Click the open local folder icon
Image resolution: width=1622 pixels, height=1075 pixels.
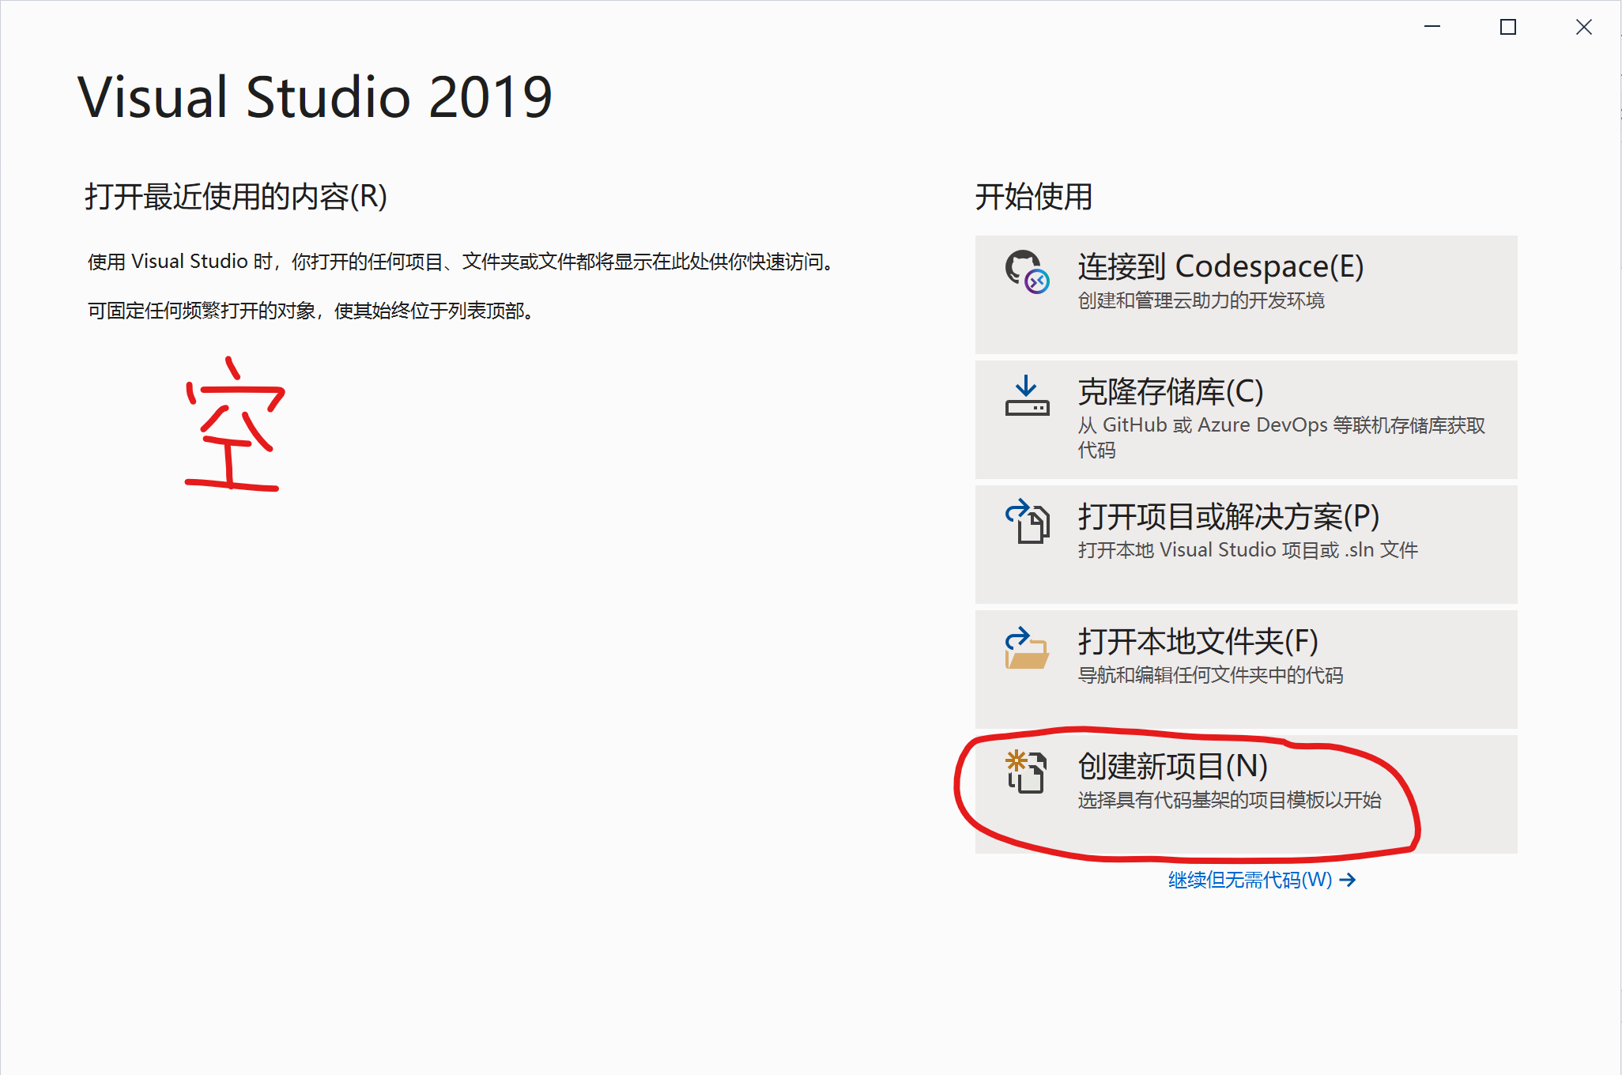click(1026, 647)
